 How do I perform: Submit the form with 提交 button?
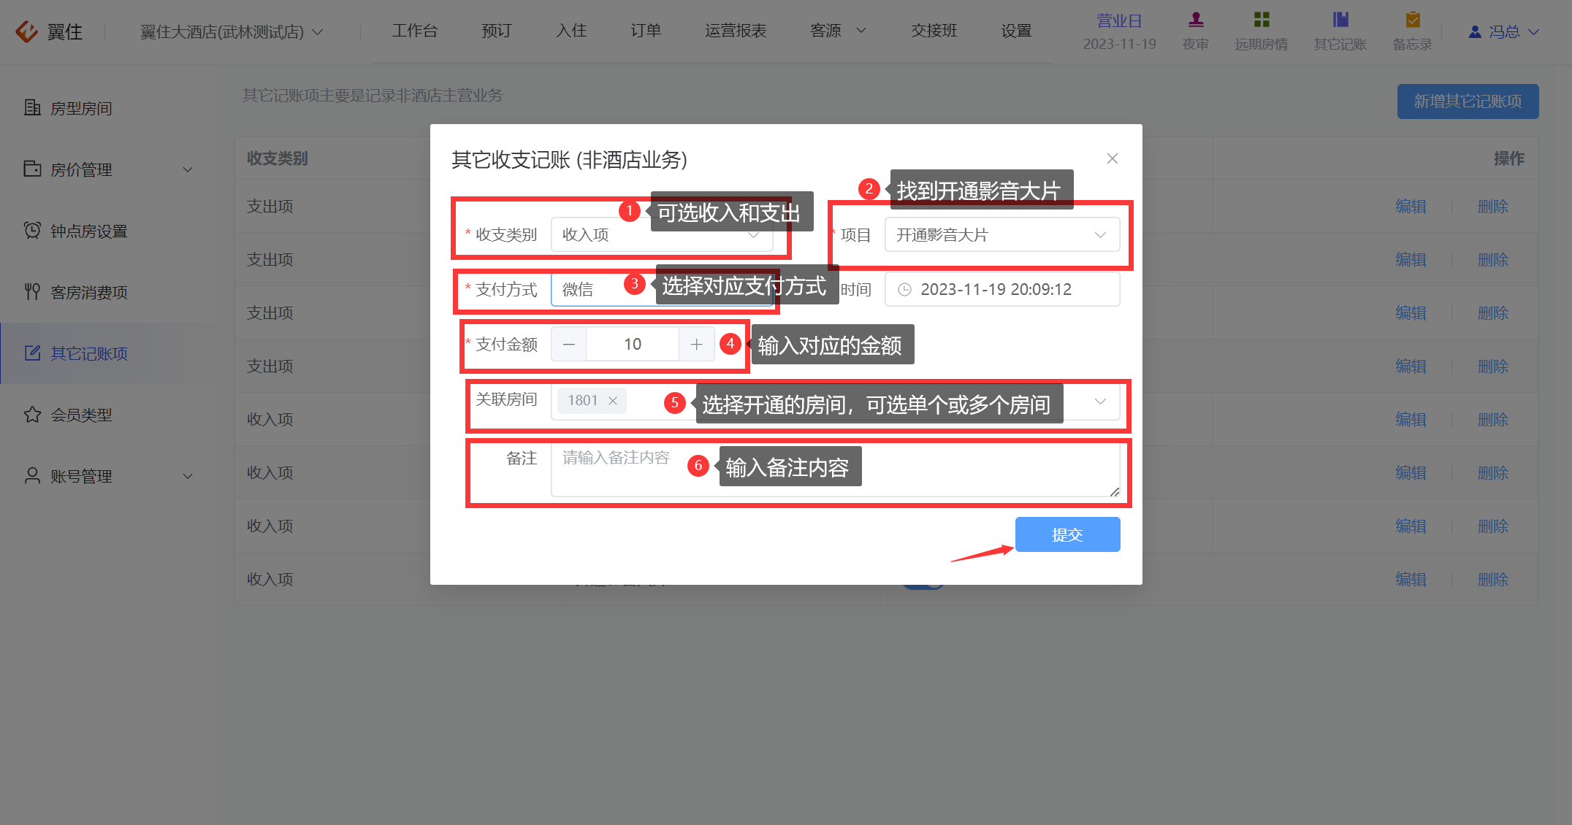[x=1067, y=534]
